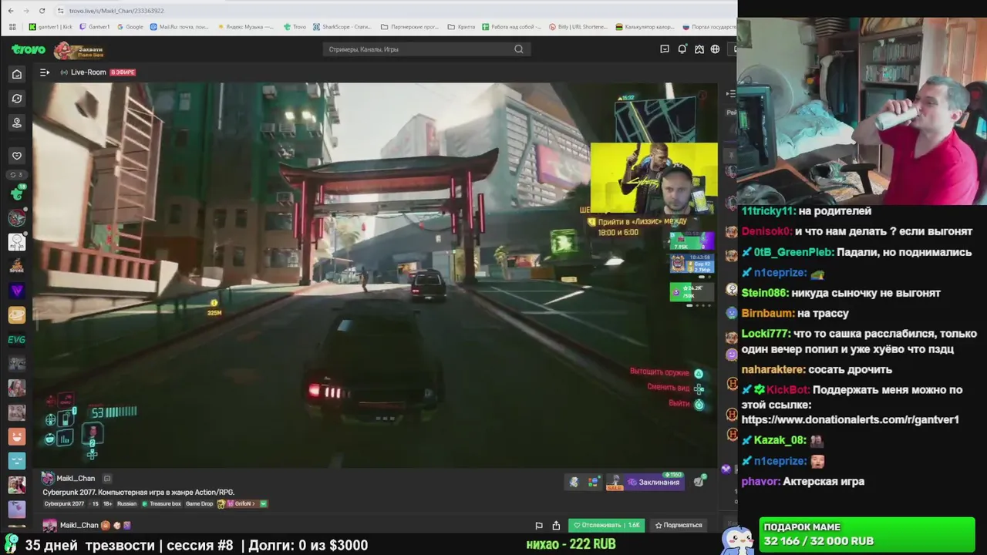
Task: Open the language globe icon in header
Action: (716, 49)
